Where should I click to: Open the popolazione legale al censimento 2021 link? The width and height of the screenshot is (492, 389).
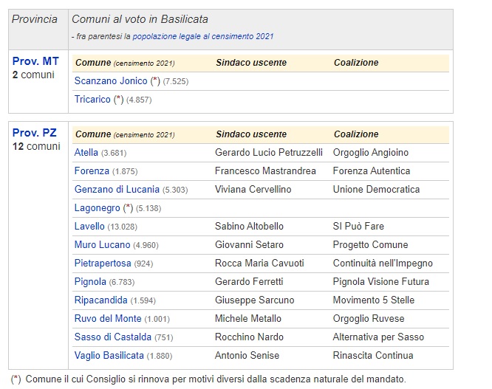point(203,36)
